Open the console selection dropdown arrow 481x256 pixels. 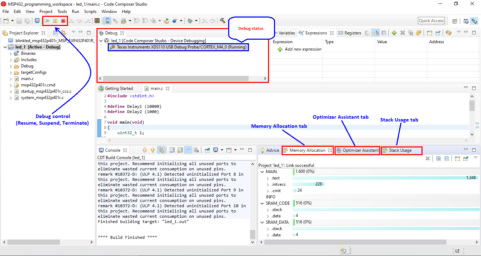222,150
